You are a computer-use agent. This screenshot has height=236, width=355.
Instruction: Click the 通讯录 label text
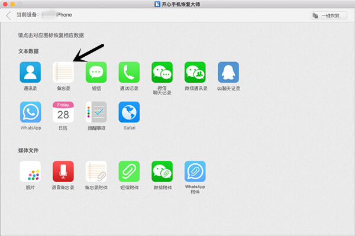click(x=30, y=89)
